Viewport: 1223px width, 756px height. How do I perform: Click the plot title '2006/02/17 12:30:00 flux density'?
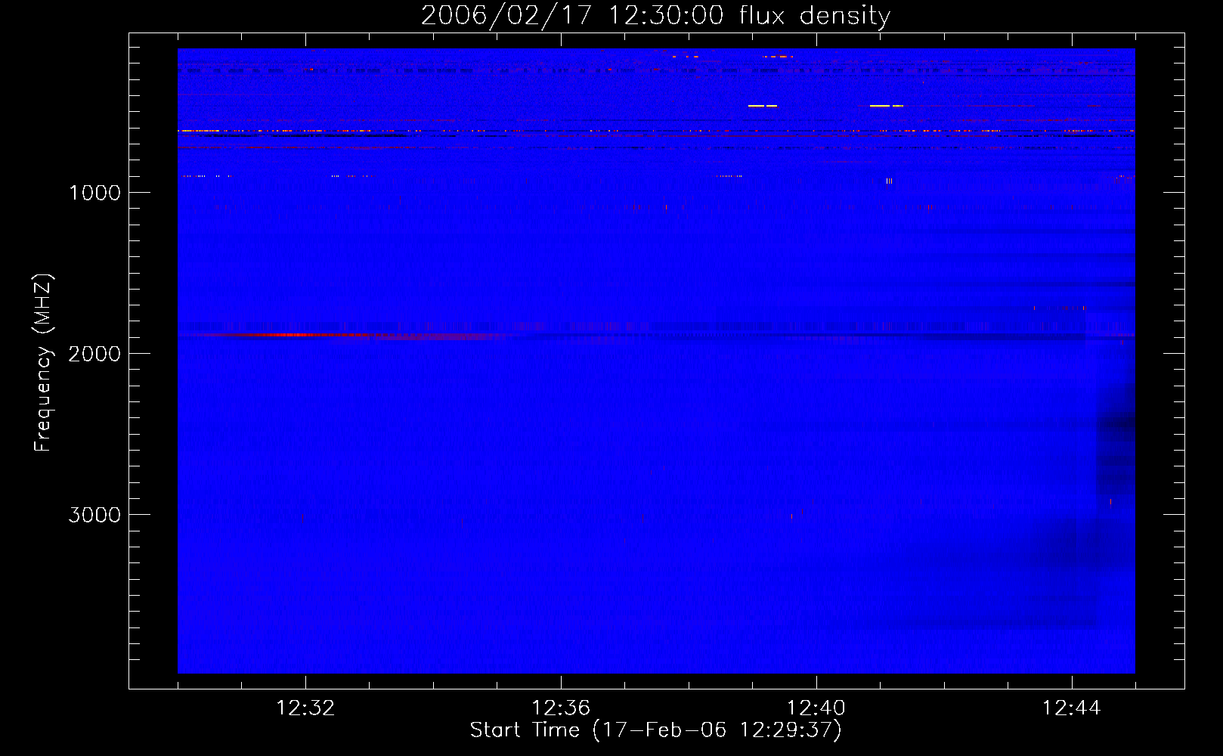655,16
